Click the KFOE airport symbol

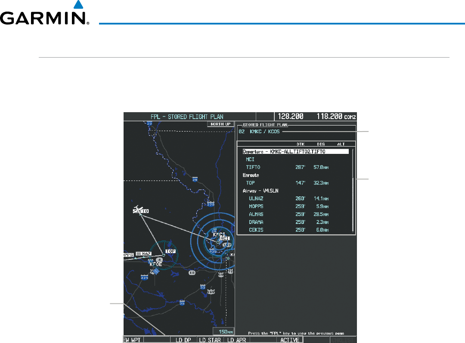pos(156,271)
